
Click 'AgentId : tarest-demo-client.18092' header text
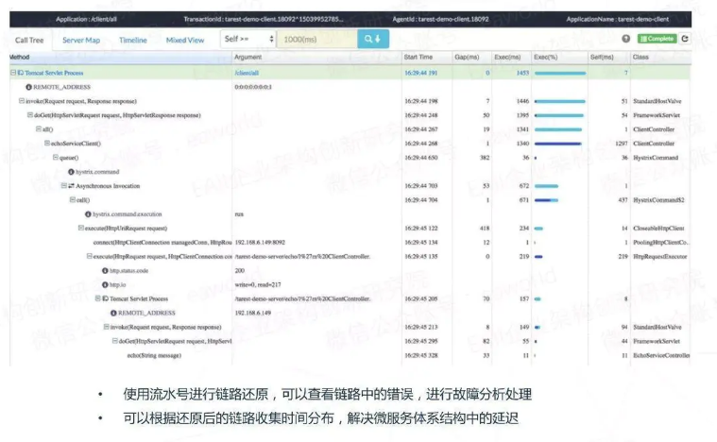[x=440, y=19]
